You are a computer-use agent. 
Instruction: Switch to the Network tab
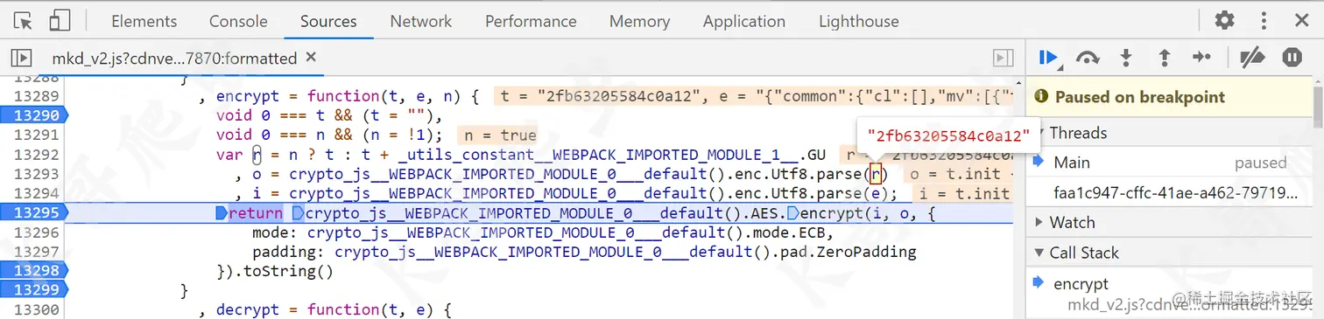point(421,21)
